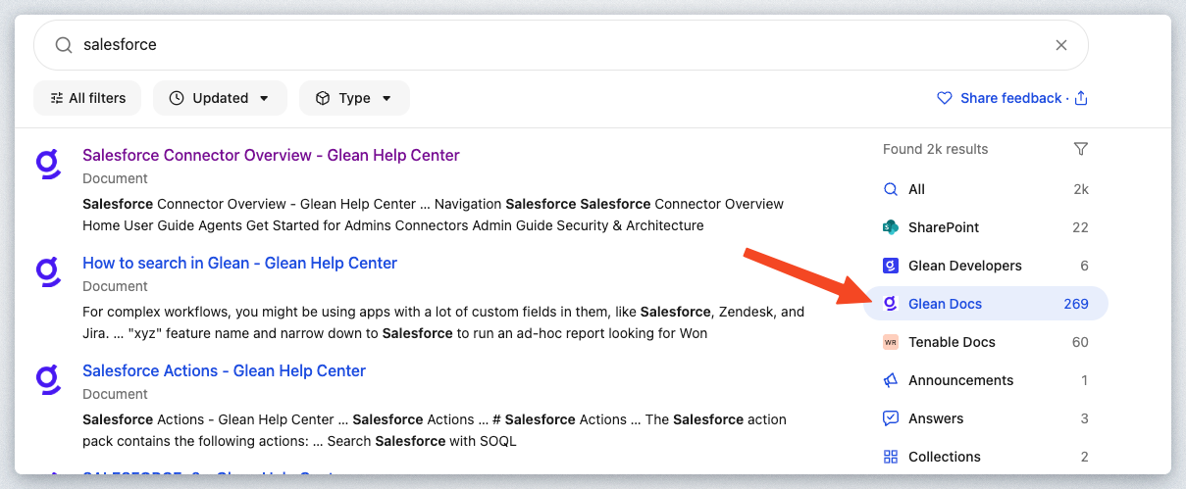Expand the Type filter dropdown
The height and width of the screenshot is (489, 1186).
[x=354, y=98]
